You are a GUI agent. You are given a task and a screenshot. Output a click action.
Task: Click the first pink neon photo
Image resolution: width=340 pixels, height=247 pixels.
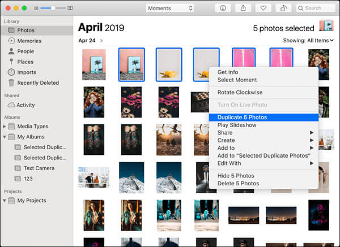244,58
